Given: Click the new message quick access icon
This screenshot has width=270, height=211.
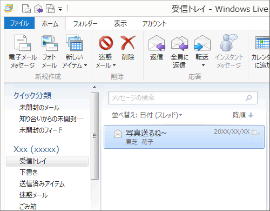Looking at the screenshot, I should 26,9.
